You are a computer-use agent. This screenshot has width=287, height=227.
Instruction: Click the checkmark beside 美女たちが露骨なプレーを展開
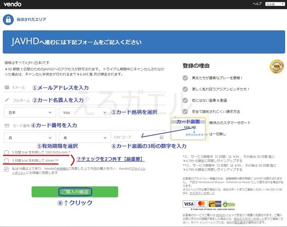(185, 78)
